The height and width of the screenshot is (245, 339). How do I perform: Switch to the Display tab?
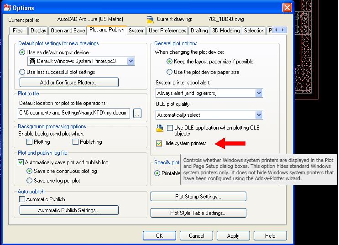(x=38, y=31)
